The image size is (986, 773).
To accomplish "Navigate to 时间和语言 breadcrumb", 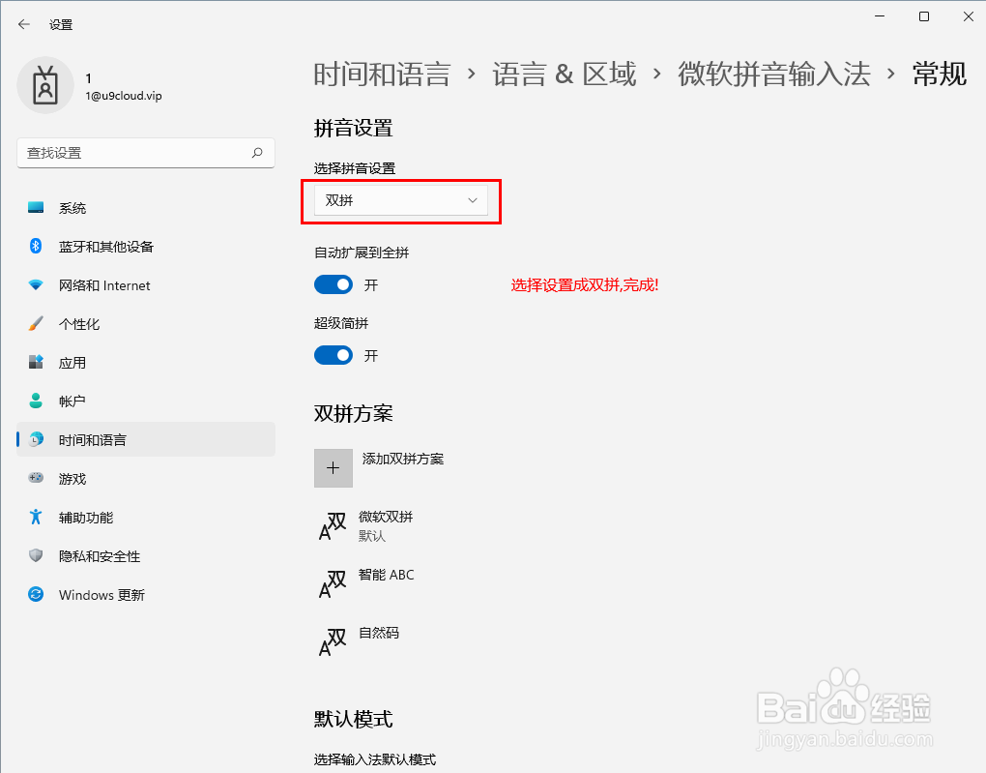I will point(383,74).
